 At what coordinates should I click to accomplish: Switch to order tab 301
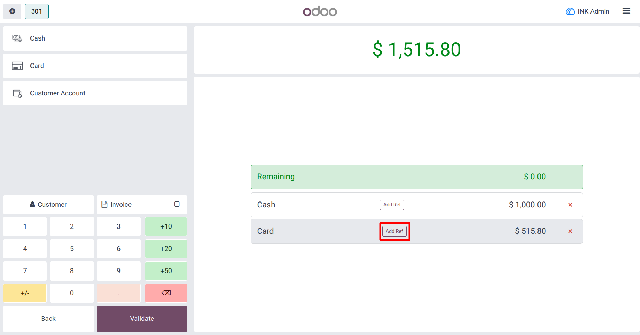point(37,11)
